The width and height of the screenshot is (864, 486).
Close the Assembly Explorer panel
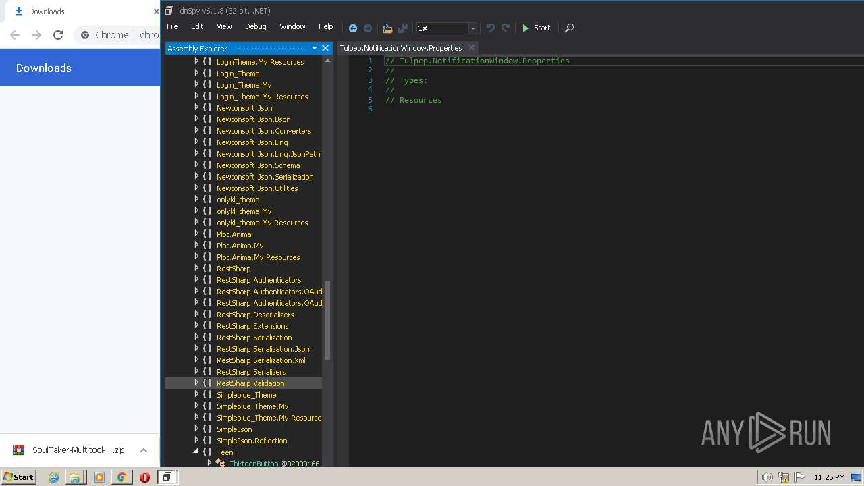point(325,48)
